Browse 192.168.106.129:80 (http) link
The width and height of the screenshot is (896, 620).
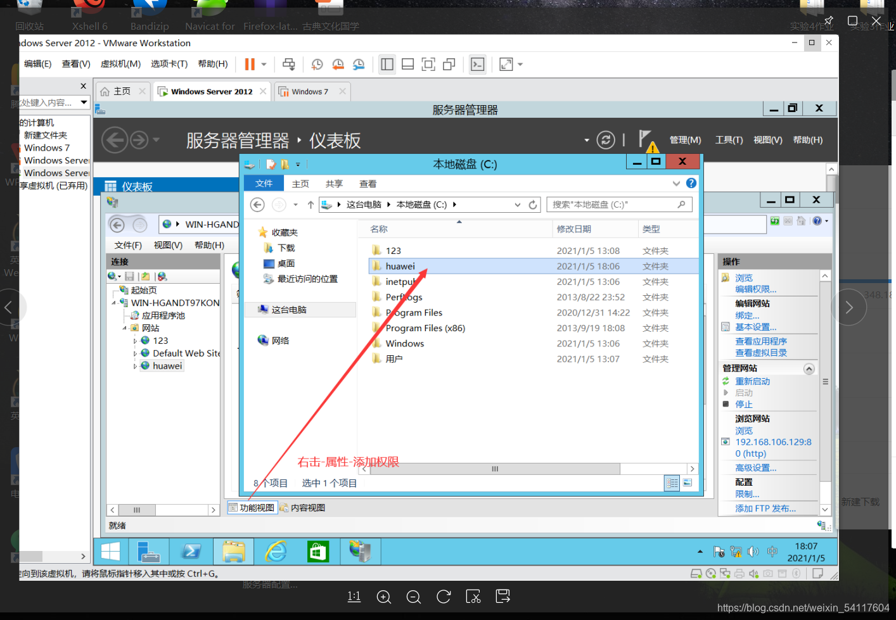click(x=773, y=448)
